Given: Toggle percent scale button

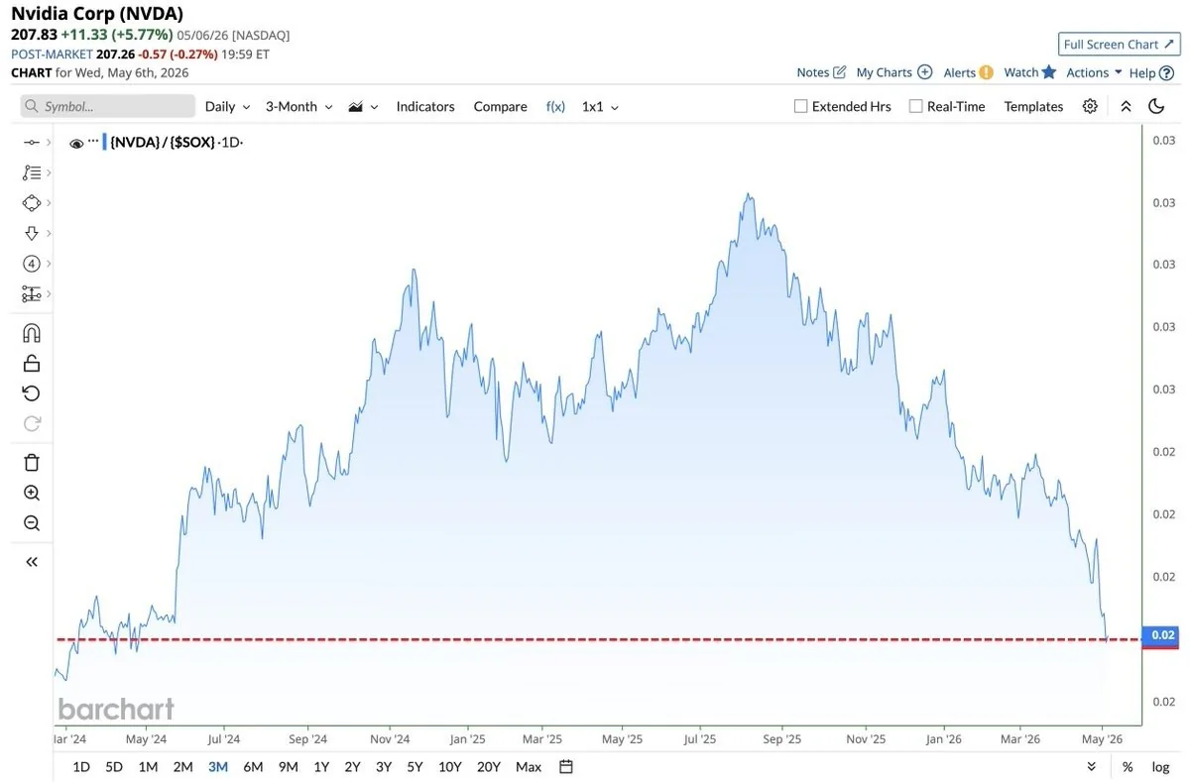Looking at the screenshot, I should click(x=1128, y=766).
